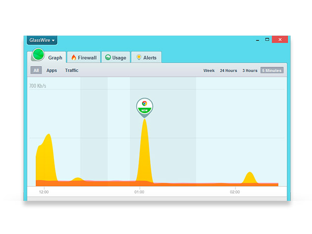Image resolution: width=312 pixels, height=234 pixels.
Task: Click the 12:00 time label
Action: coord(44,192)
